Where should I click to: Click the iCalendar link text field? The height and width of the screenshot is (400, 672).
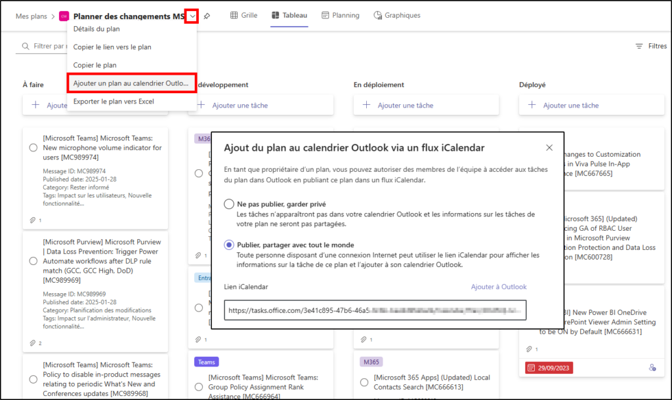pyautogui.click(x=375, y=311)
